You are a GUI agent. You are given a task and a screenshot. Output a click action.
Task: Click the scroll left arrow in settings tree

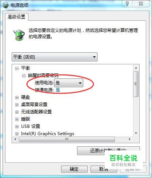(15, 139)
